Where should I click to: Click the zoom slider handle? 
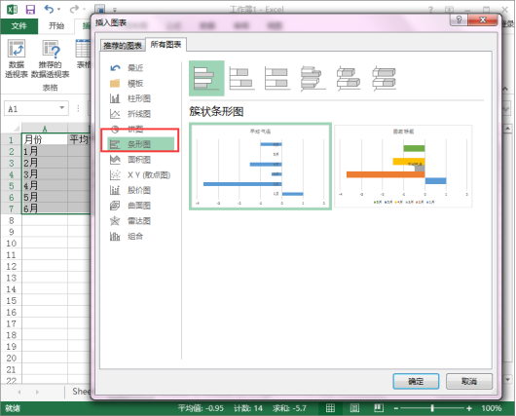(432, 408)
